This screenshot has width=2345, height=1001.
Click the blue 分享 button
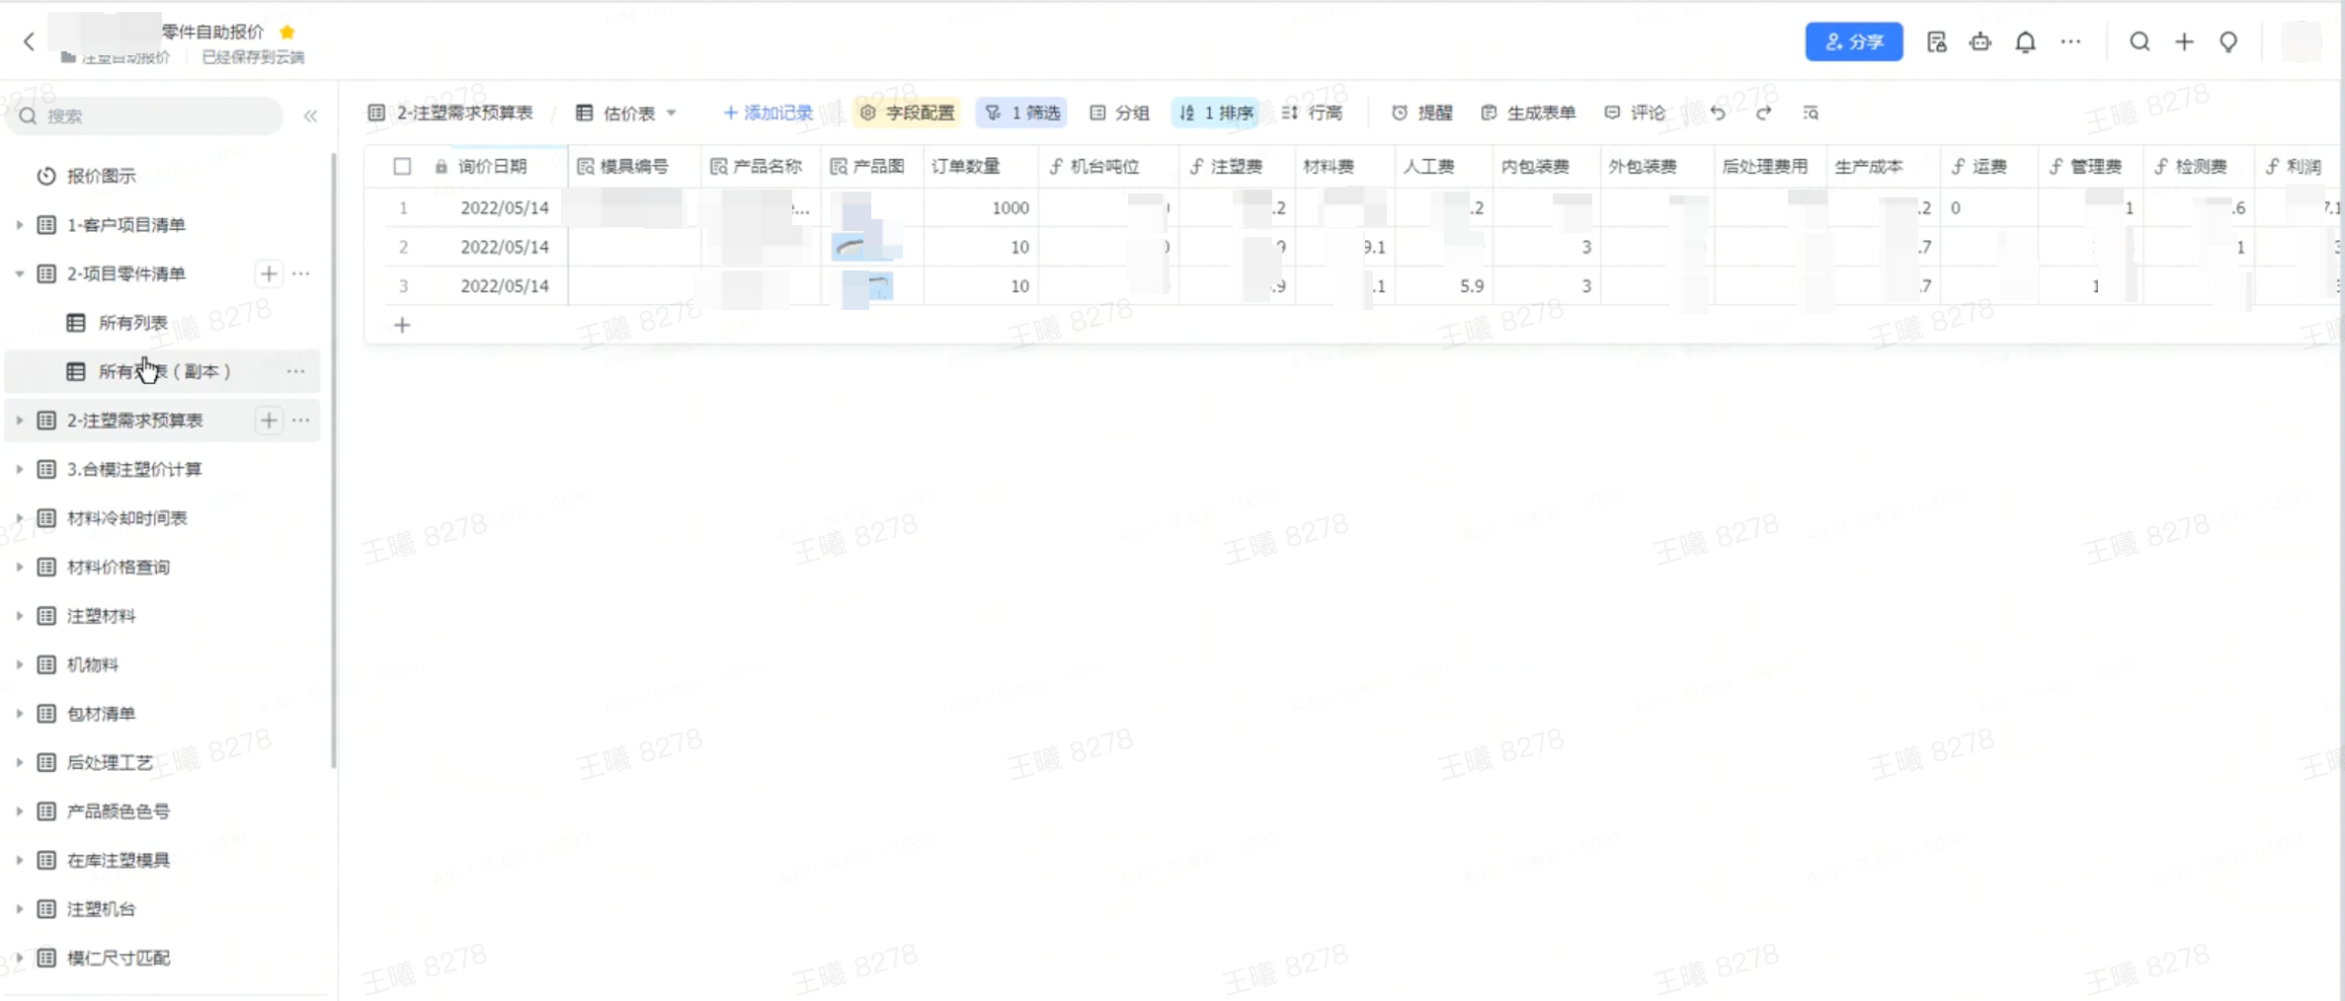click(x=1853, y=42)
